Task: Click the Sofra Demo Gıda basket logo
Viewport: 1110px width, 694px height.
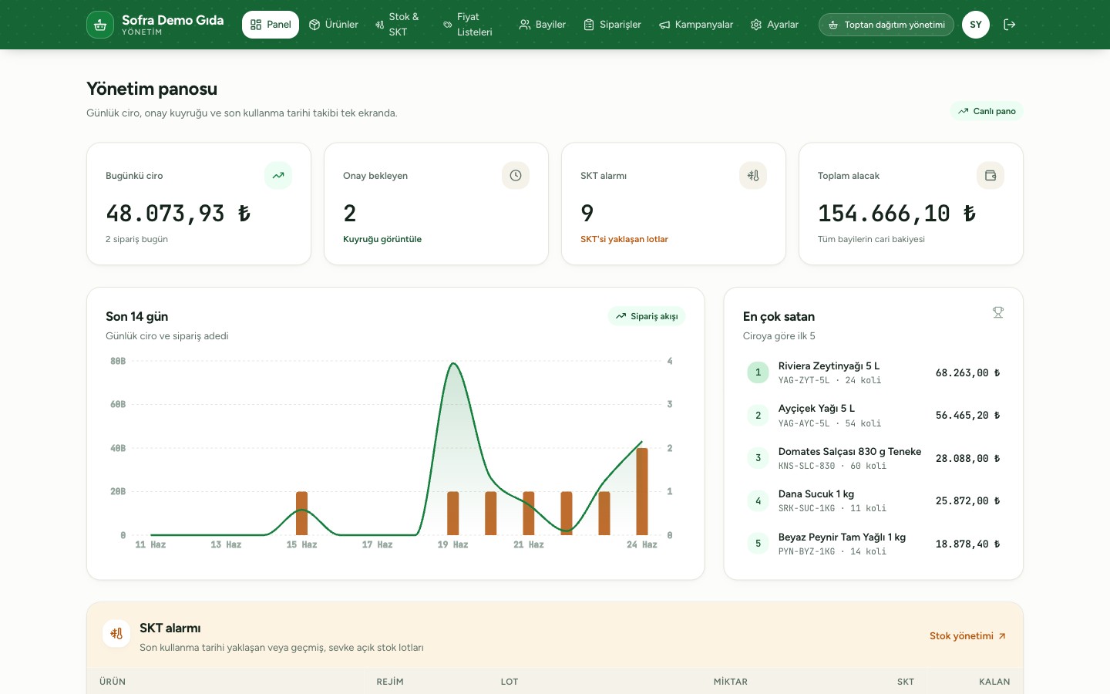Action: [x=100, y=25]
